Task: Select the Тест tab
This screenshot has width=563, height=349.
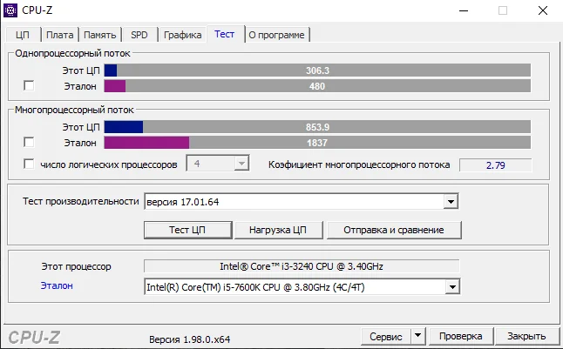Action: tap(225, 34)
